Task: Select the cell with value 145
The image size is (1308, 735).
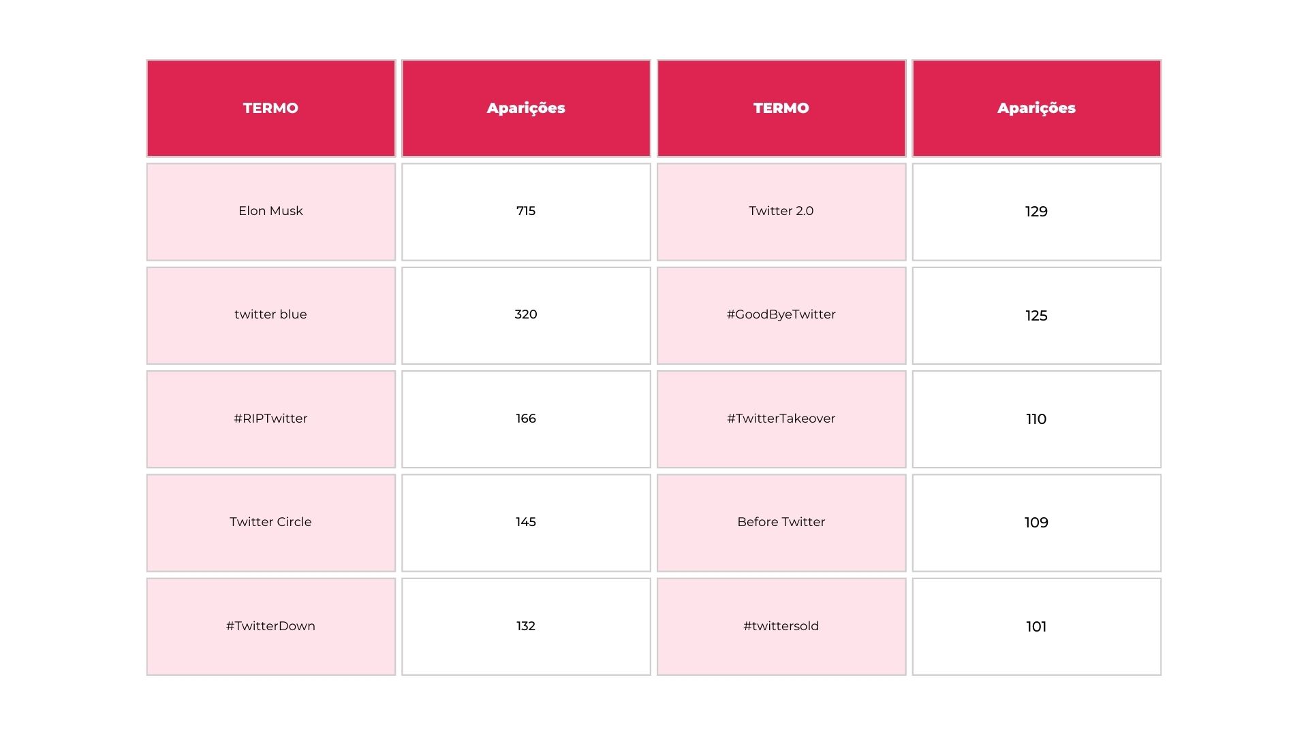Action: click(x=526, y=522)
